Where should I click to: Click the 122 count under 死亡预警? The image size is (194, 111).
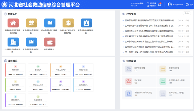coord(136,83)
